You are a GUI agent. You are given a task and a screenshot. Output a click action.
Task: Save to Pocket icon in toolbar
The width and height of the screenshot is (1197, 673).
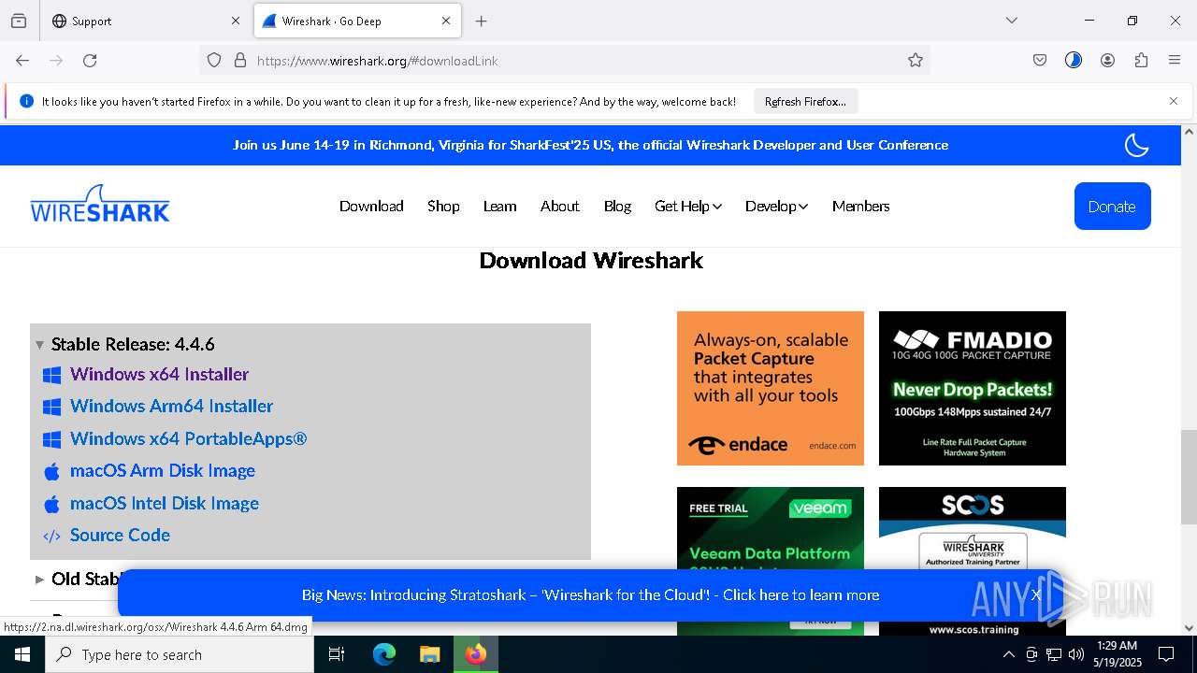click(x=1040, y=61)
